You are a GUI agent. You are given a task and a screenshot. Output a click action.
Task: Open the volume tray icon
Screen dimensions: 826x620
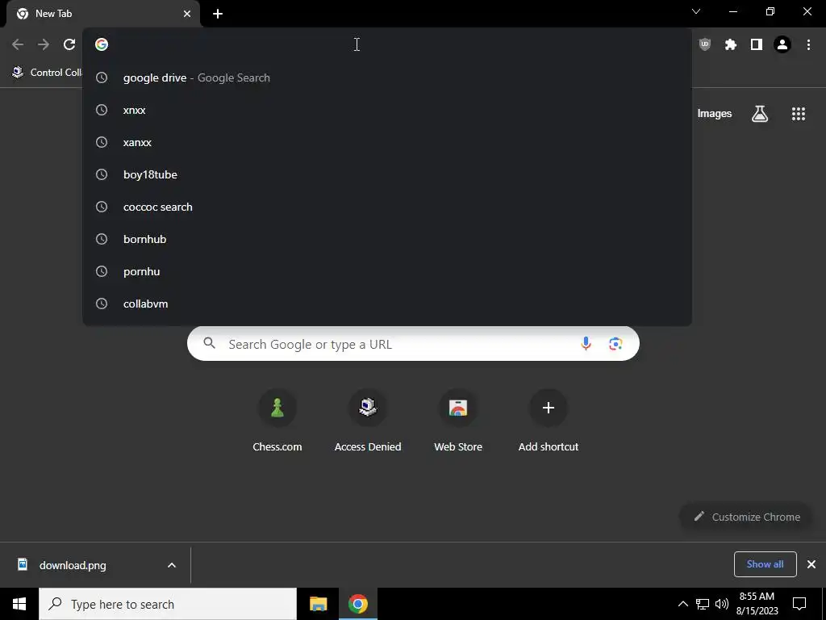(x=721, y=604)
